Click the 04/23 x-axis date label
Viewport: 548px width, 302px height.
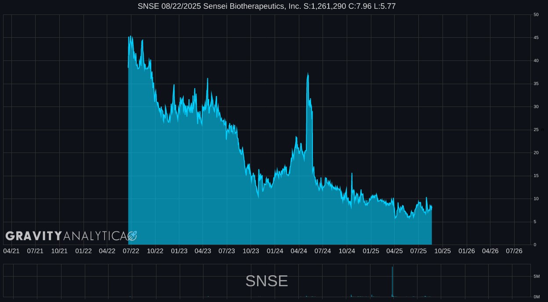pos(203,251)
